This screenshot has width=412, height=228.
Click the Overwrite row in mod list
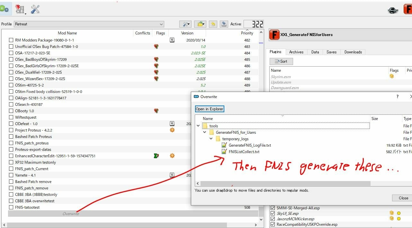point(133,214)
